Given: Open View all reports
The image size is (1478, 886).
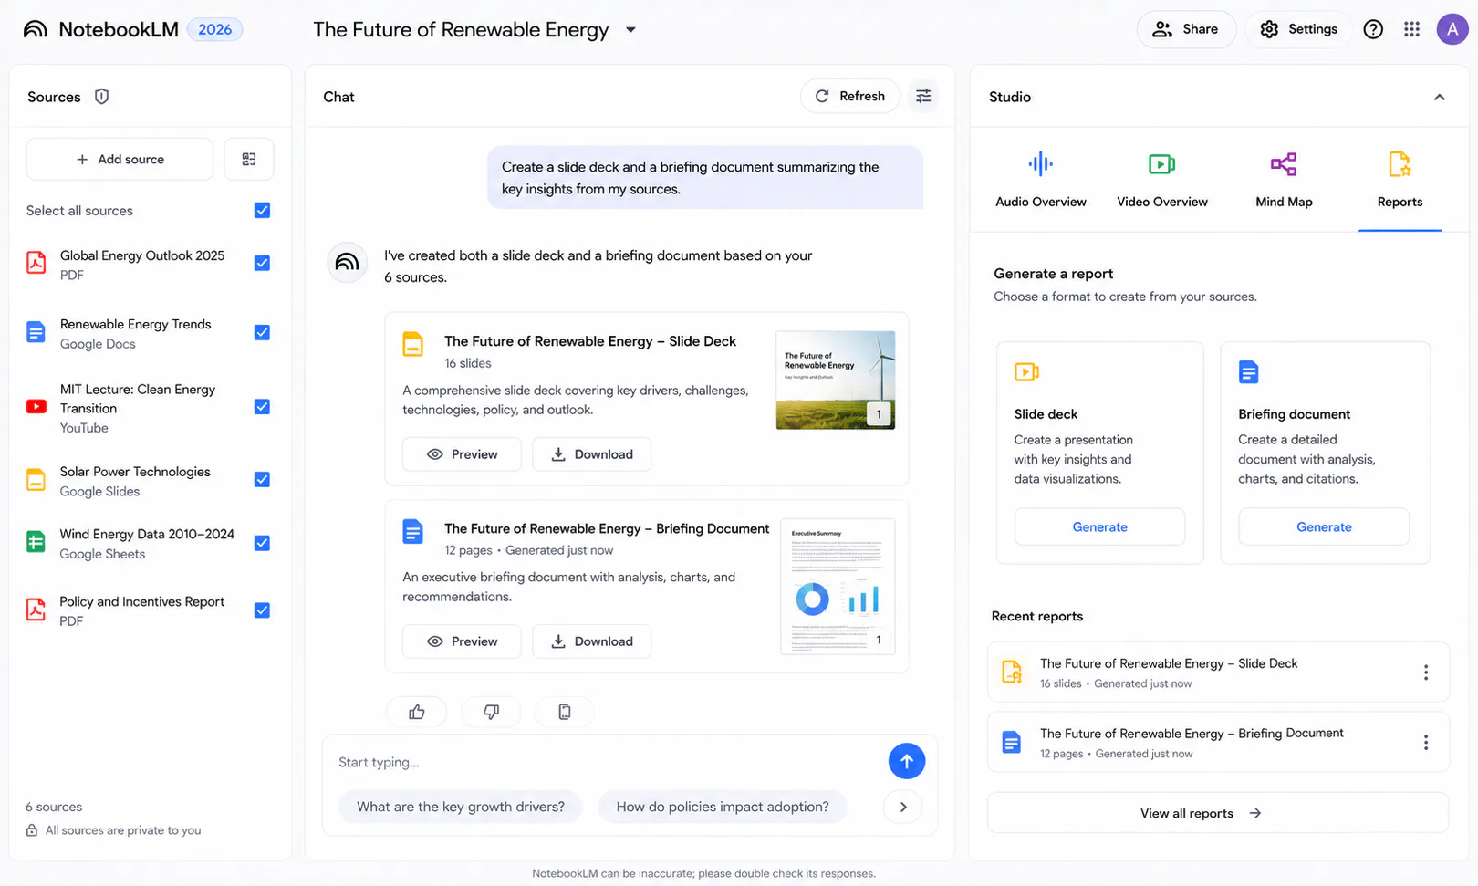Looking at the screenshot, I should [1218, 813].
